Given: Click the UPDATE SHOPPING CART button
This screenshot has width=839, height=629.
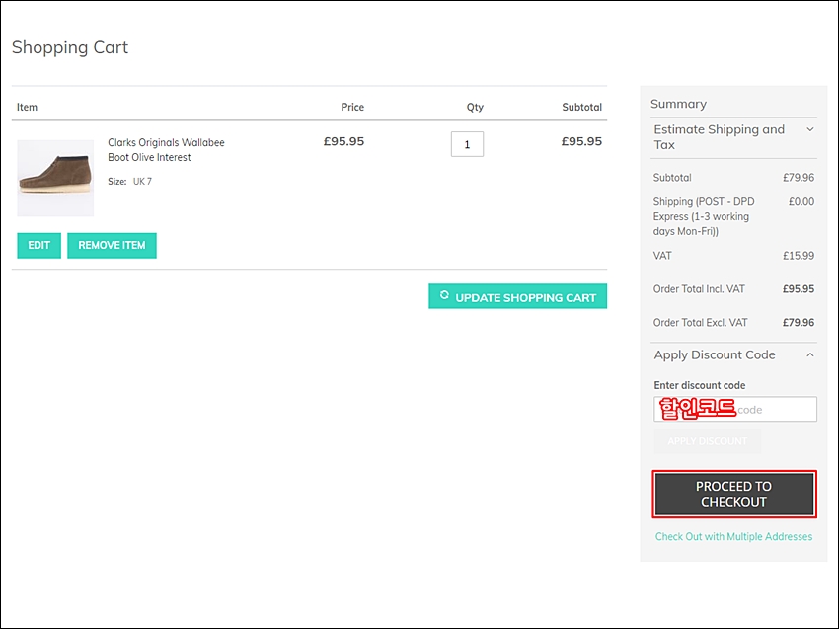Looking at the screenshot, I should pyautogui.click(x=517, y=296).
